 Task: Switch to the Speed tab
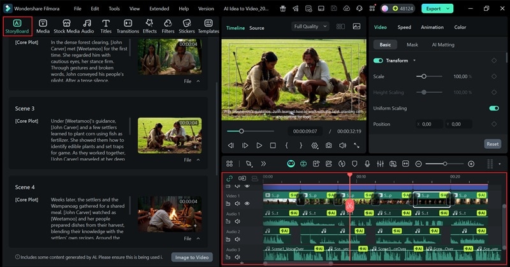coord(404,27)
